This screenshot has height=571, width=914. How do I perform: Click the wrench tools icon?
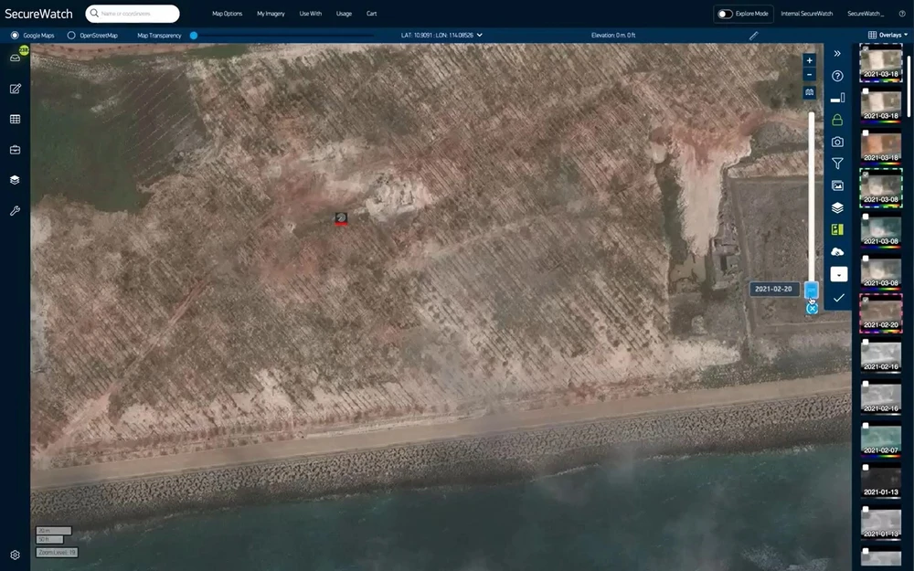15,210
